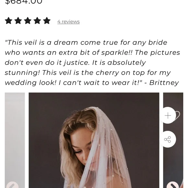This screenshot has width=188, height=188.
Task: Open the main bride veil product photo
Action: 94,140
